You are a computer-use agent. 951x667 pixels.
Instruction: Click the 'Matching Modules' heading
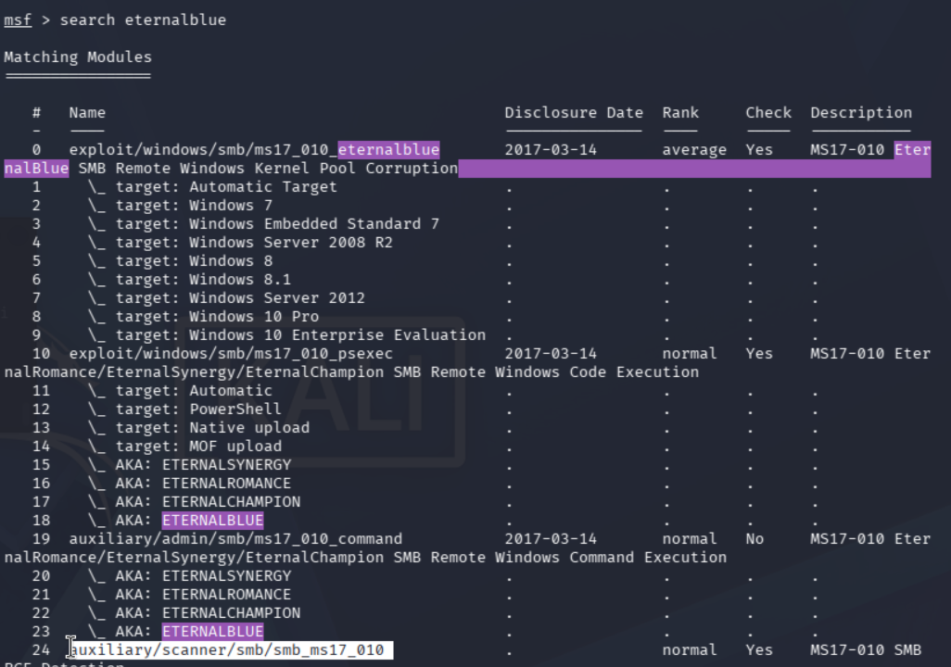[78, 57]
